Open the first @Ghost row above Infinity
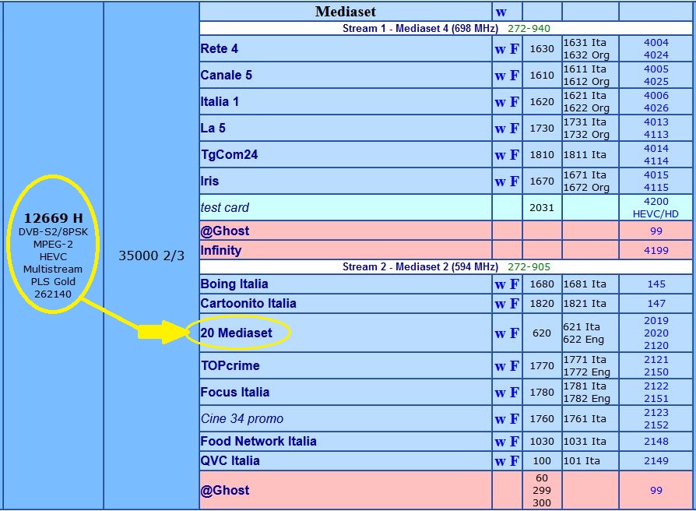Image resolution: width=696 pixels, height=511 pixels. click(x=225, y=231)
